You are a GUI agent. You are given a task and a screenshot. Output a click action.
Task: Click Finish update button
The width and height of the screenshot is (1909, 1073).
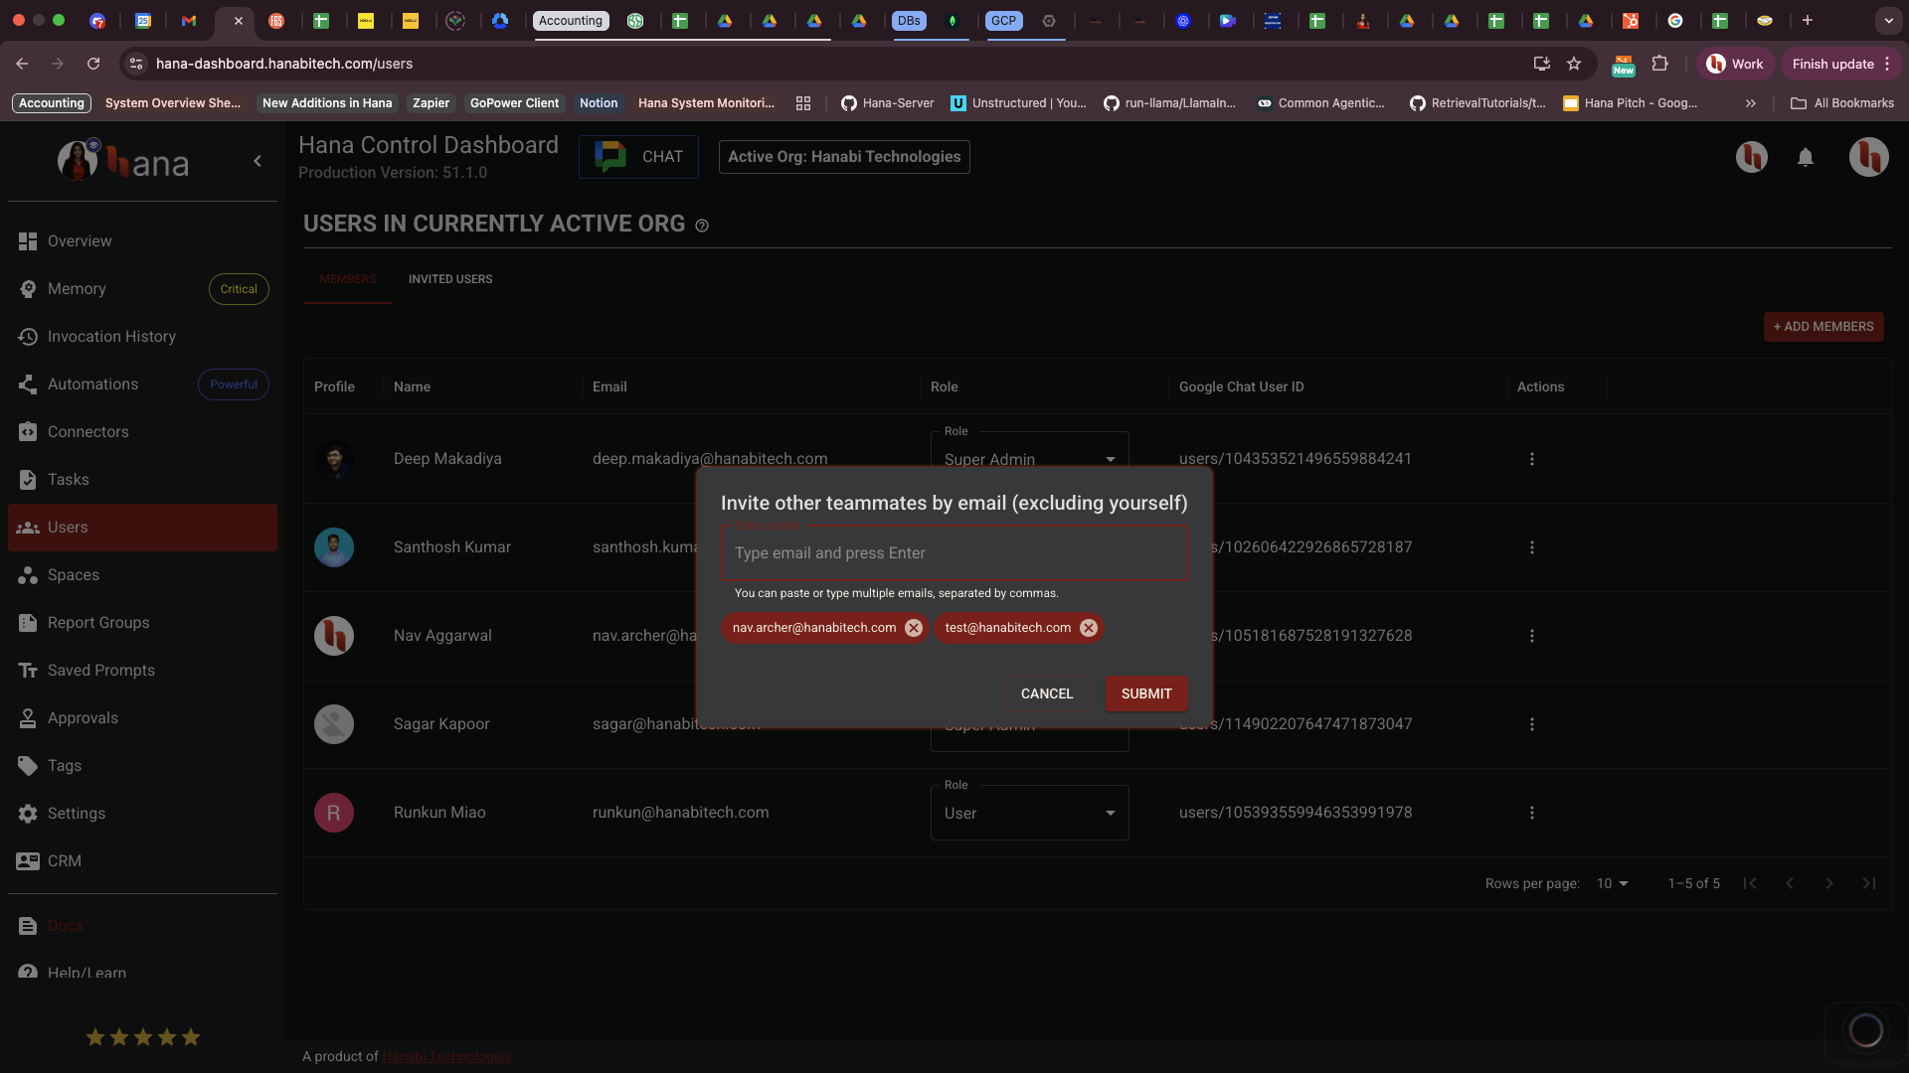click(x=1841, y=64)
